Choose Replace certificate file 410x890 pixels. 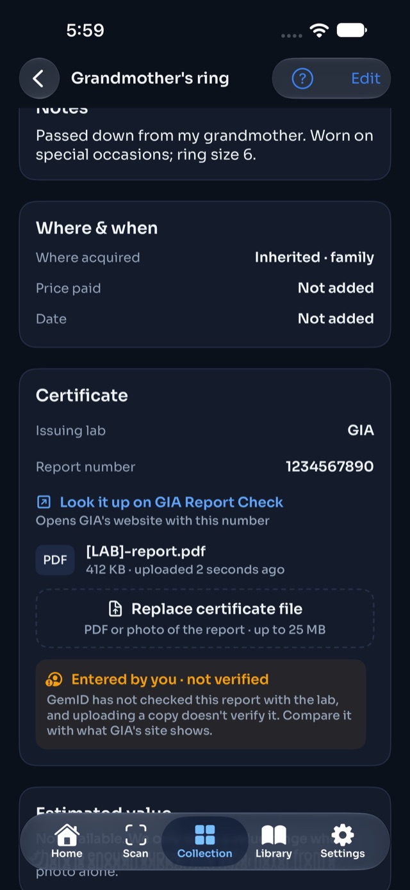coord(205,619)
